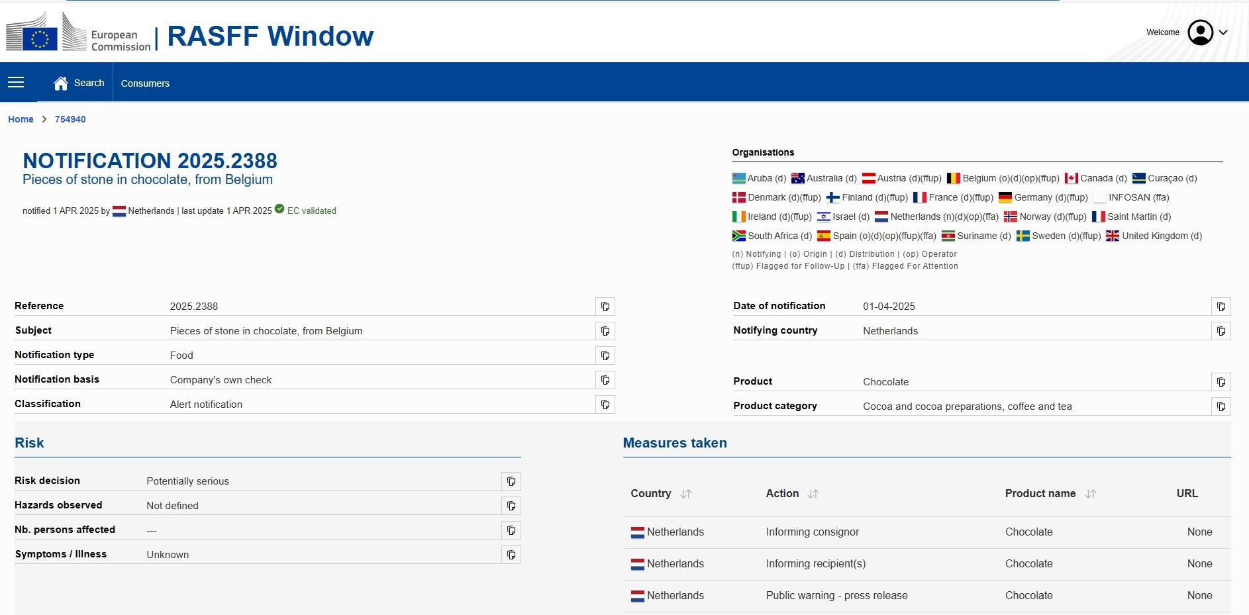Viewport: 1249px width, 615px height.
Task: Click breadcrumb link 754940
Action: pyautogui.click(x=70, y=119)
